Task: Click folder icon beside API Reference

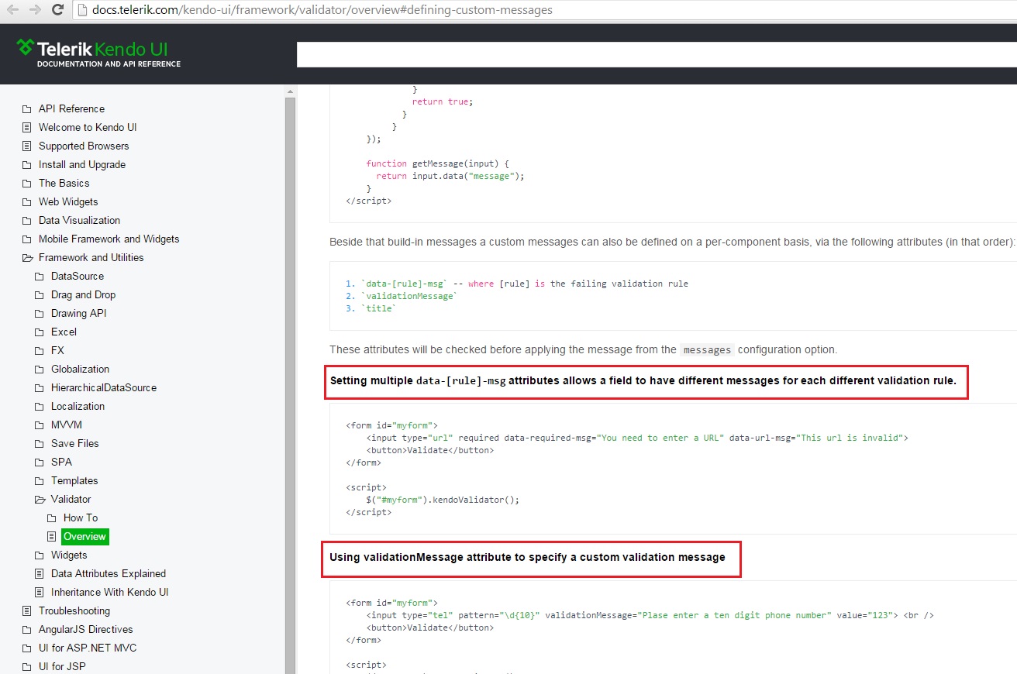Action: 26,109
